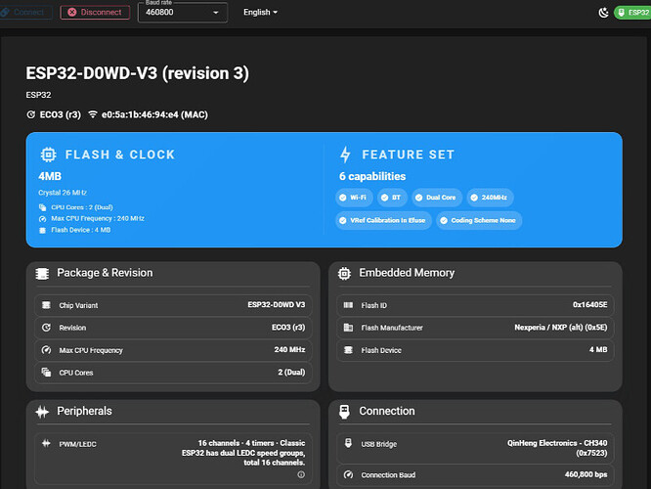Click the Embedded Memory header chip icon

pyautogui.click(x=344, y=273)
